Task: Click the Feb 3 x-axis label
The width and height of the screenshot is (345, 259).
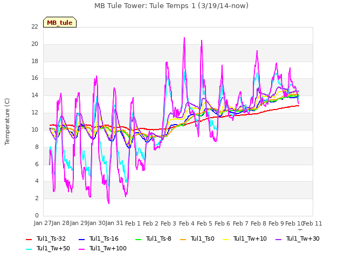Action: coord(169,223)
